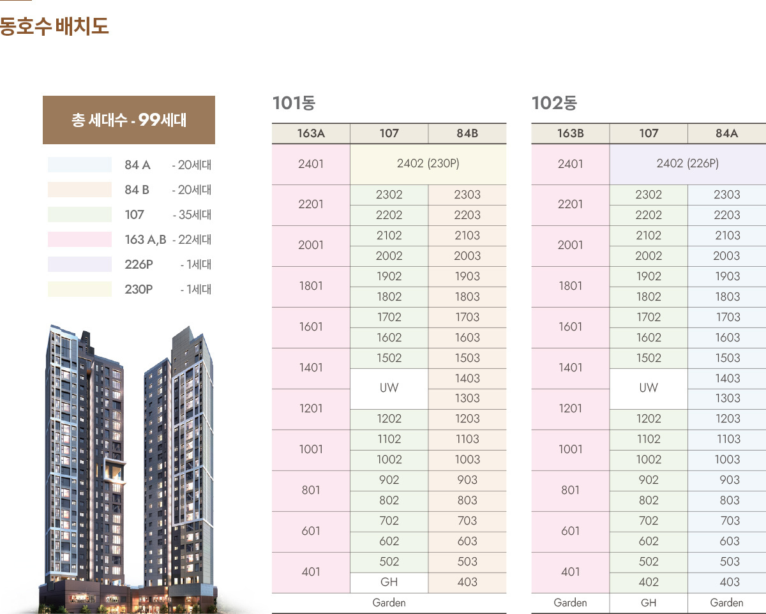Screen dimensions: 766x614
Task: Select the 84B column header
Action: point(467,133)
